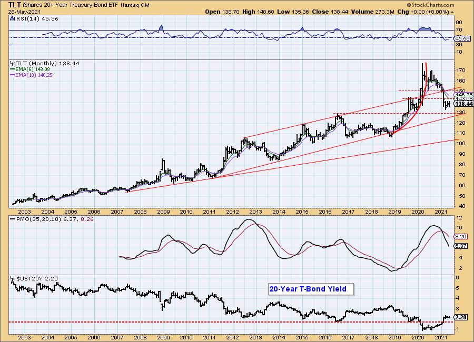Click the 138.44 price tag on right axis

point(463,104)
